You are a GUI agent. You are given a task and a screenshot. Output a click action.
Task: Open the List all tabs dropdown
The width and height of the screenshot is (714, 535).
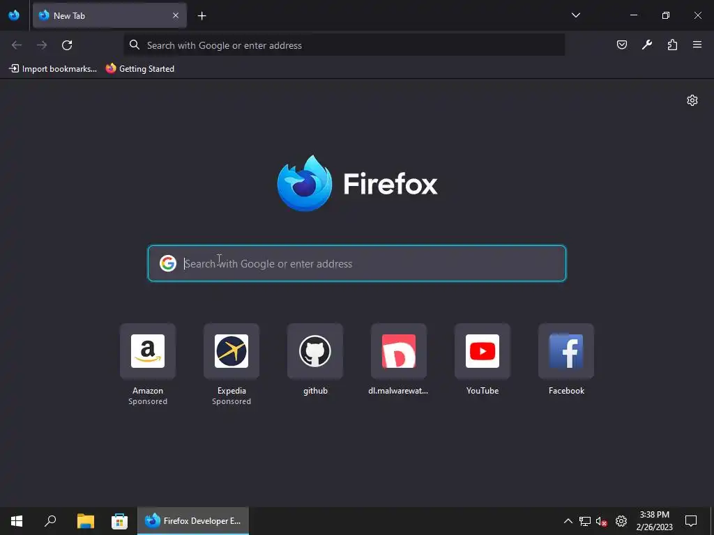575,15
